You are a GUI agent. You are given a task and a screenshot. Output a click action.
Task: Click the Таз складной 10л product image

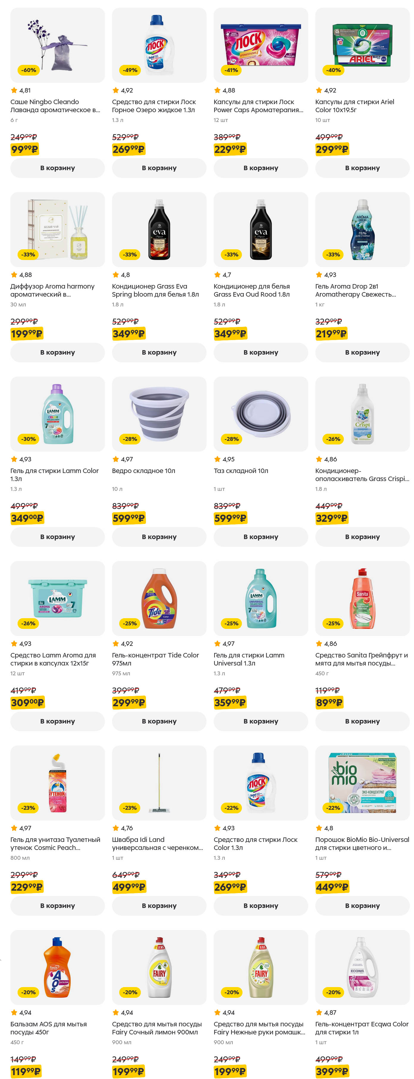(261, 414)
